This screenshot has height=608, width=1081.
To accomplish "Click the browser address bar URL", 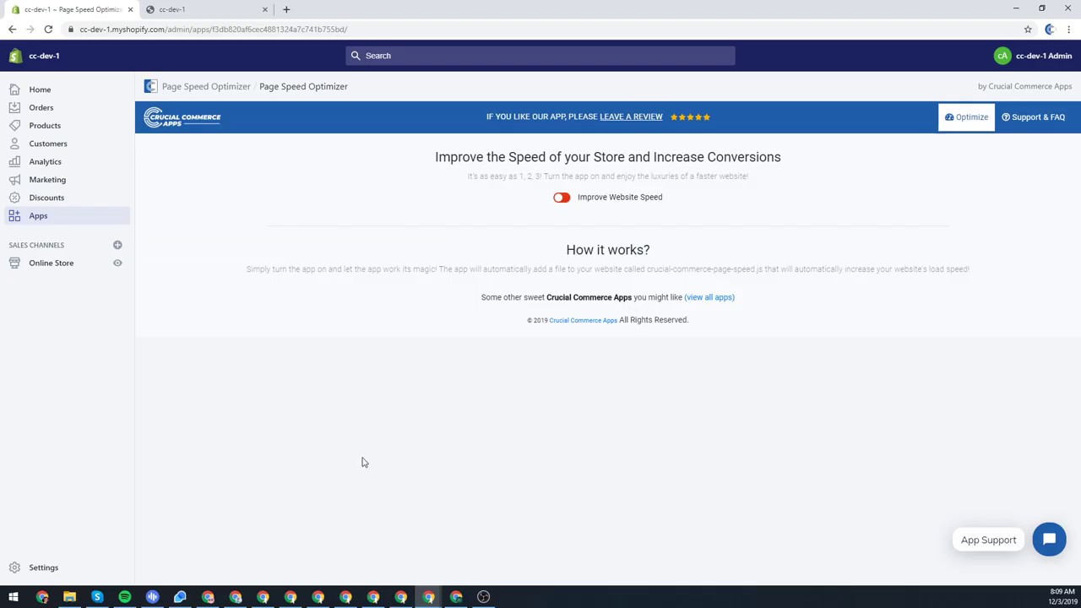I will [x=213, y=30].
